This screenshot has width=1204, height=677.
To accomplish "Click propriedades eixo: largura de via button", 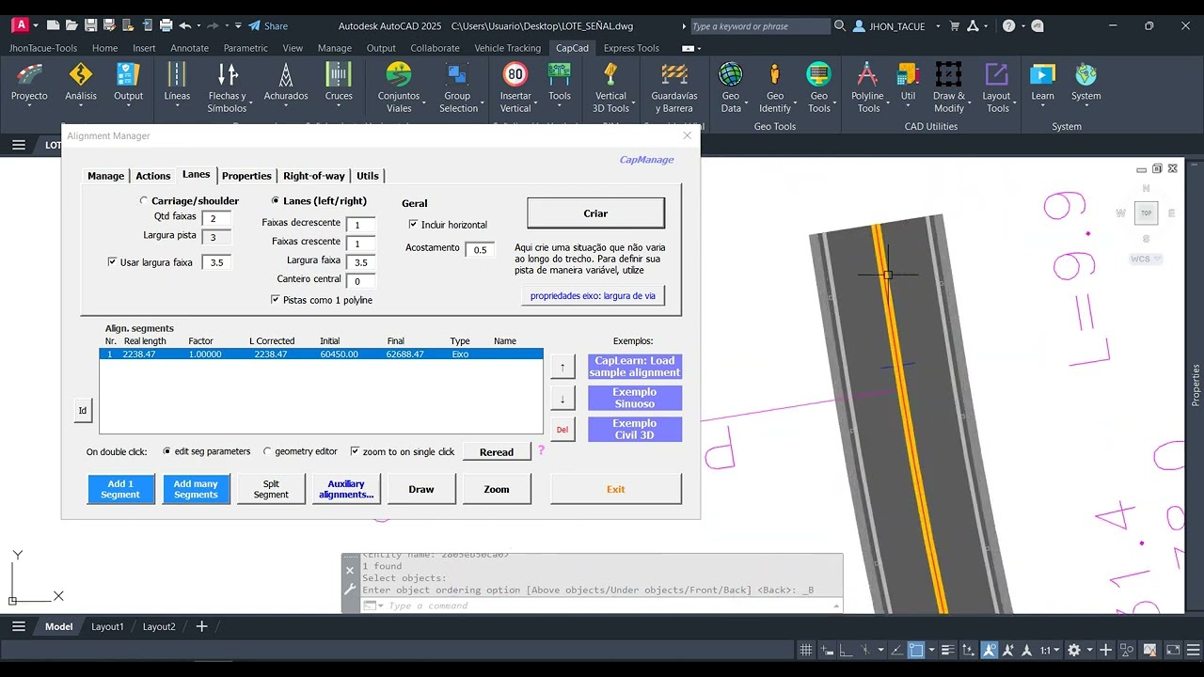I will [x=593, y=295].
